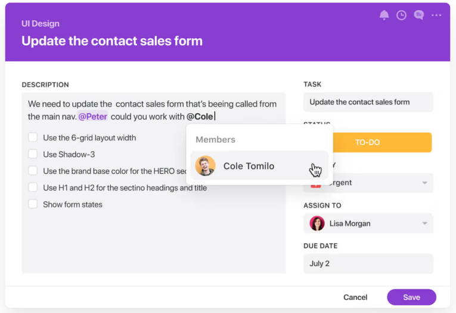This screenshot has height=313, width=456.
Task: Click the July 2 due date field
Action: point(368,264)
